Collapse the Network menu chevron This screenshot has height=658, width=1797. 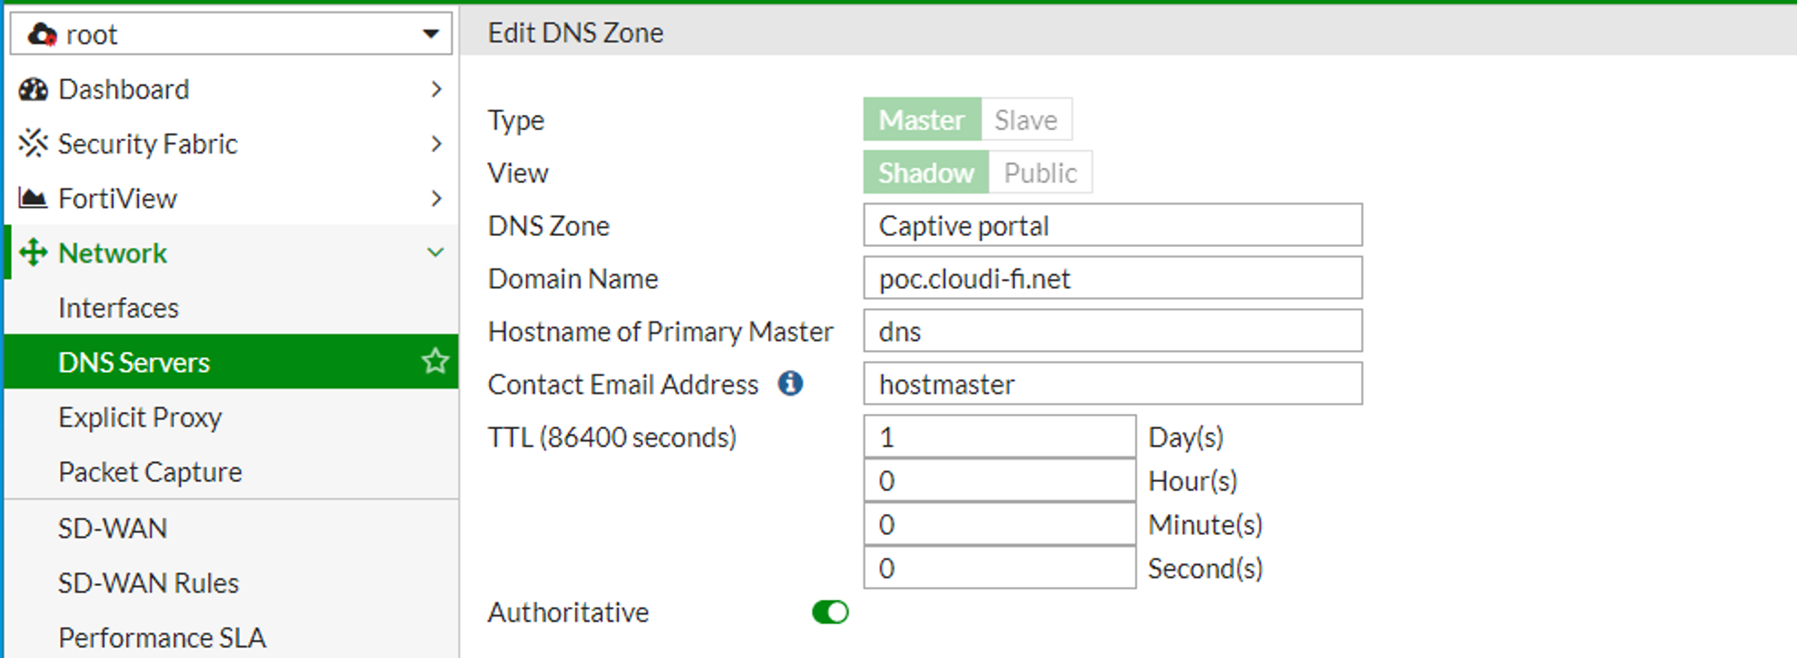[436, 252]
